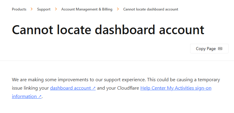Click the underlined word information
234x113 pixels.
[x=24, y=97]
